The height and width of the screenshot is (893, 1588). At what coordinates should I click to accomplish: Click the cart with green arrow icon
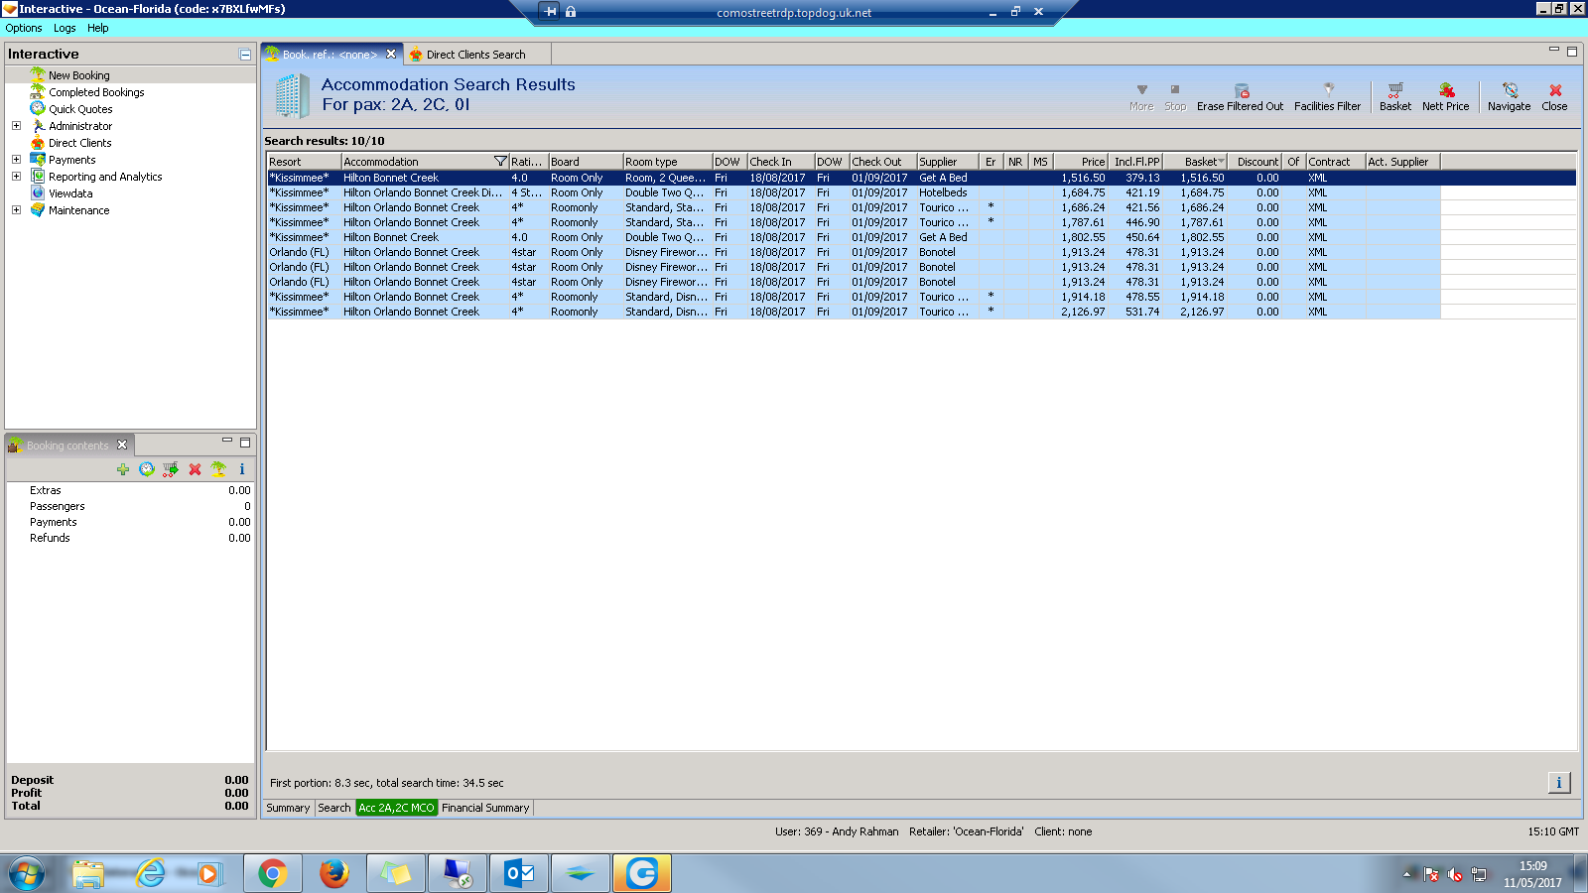171,469
